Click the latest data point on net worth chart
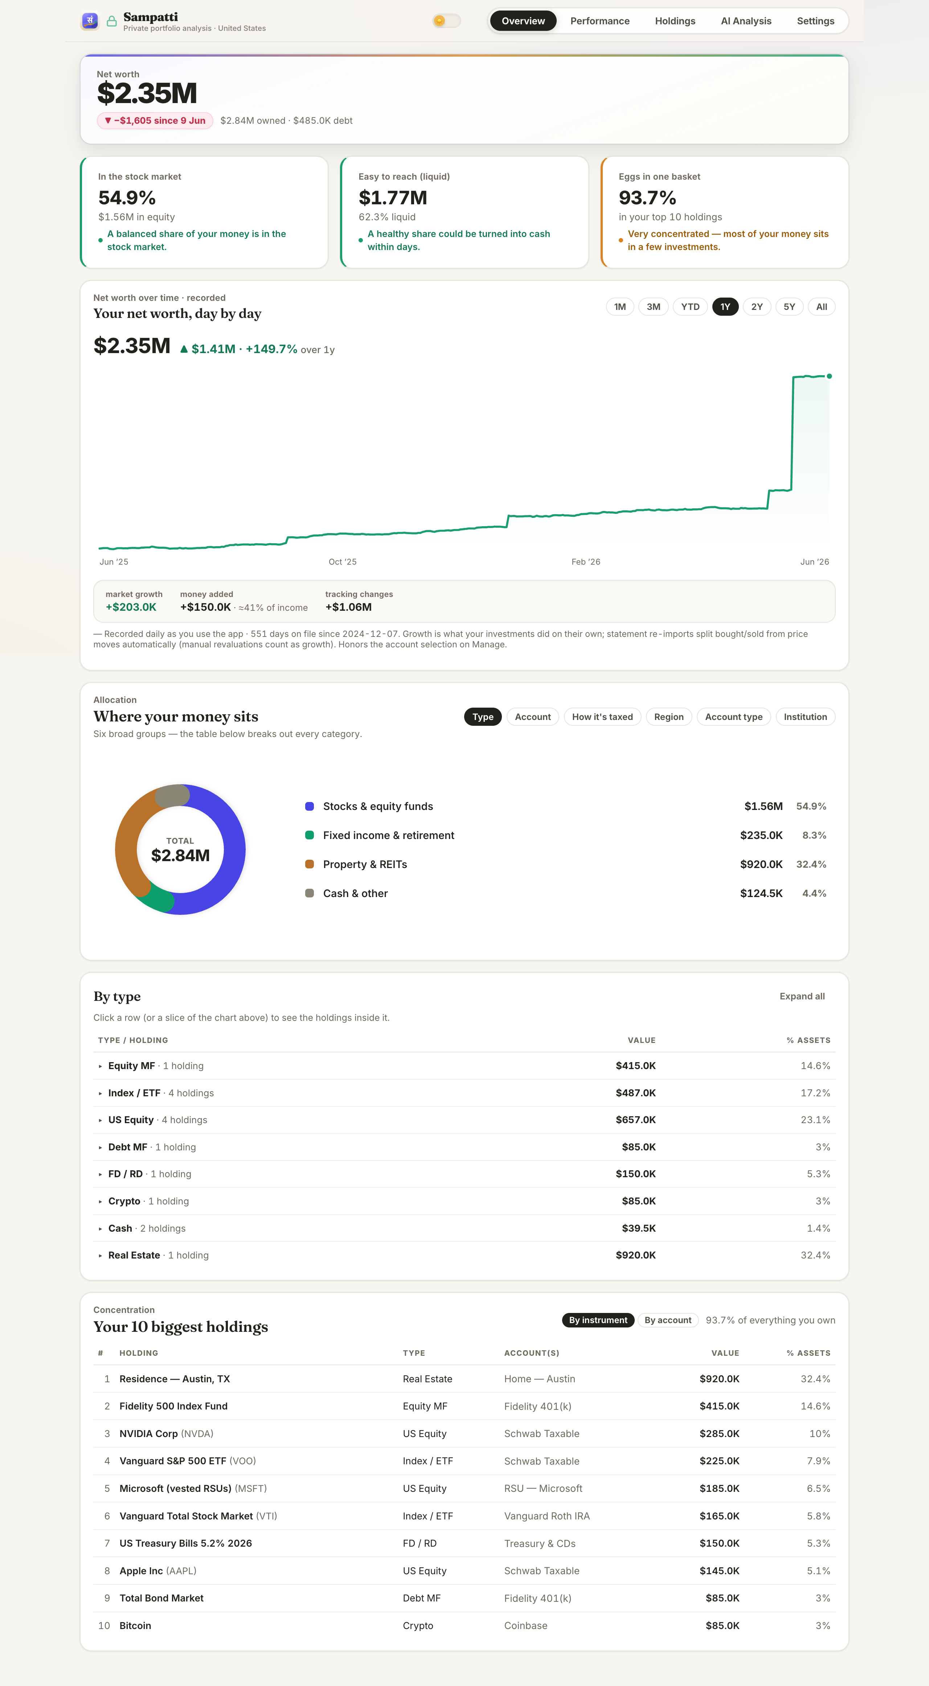The width and height of the screenshot is (929, 1686). click(830, 376)
